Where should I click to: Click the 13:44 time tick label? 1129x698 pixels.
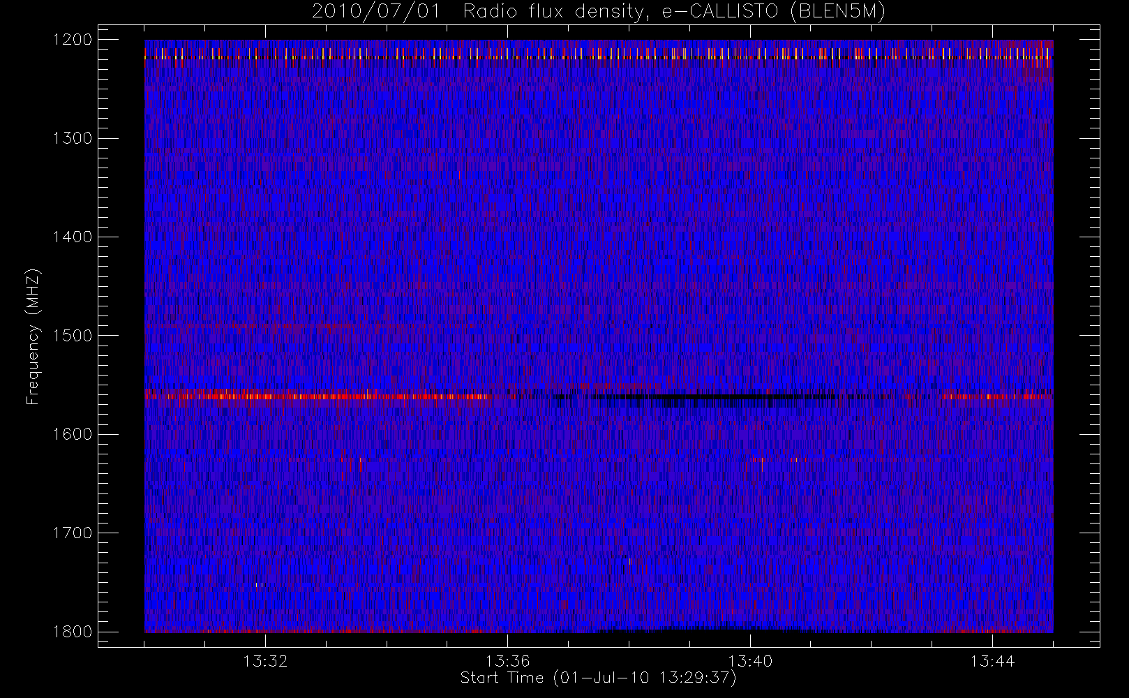pos(992,661)
